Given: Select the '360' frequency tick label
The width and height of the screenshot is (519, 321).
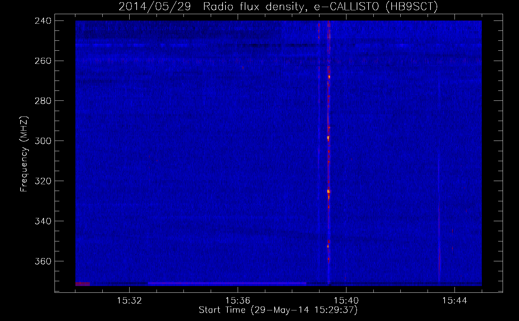Looking at the screenshot, I should pyautogui.click(x=43, y=262).
